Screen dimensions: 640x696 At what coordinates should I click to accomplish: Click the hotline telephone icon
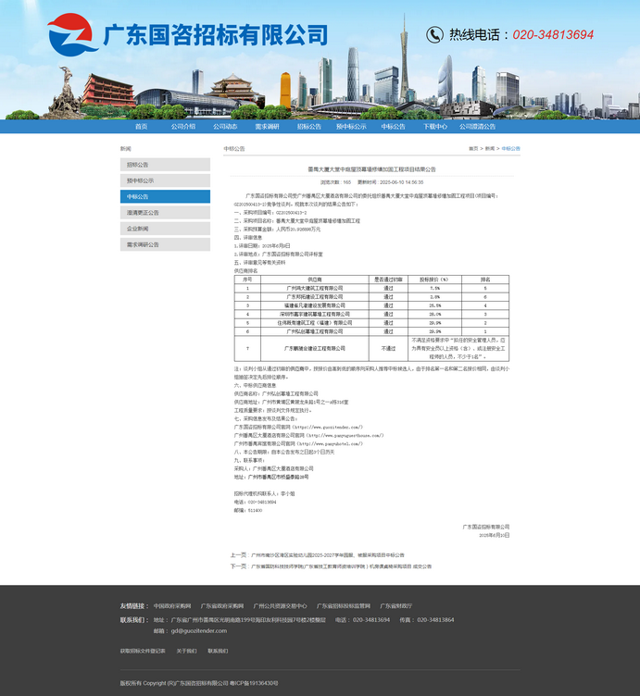(x=434, y=34)
